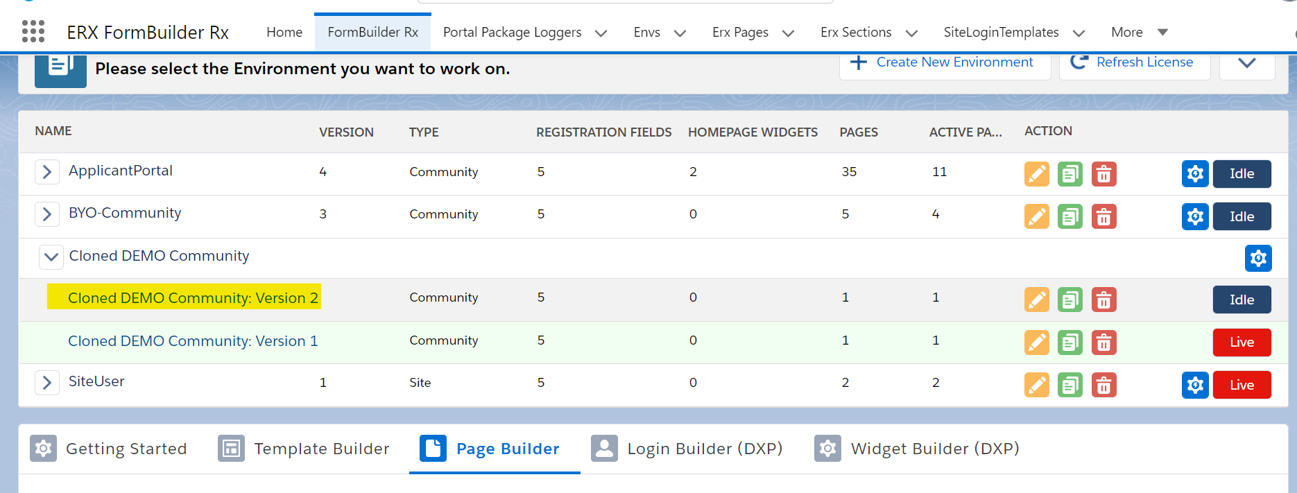Click the edit pencil icon for ApplicantPortal
1297x493 pixels.
pos(1036,174)
